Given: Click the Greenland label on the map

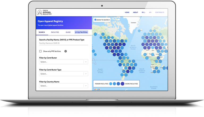Looking at the screenshot, I should 134,23.
